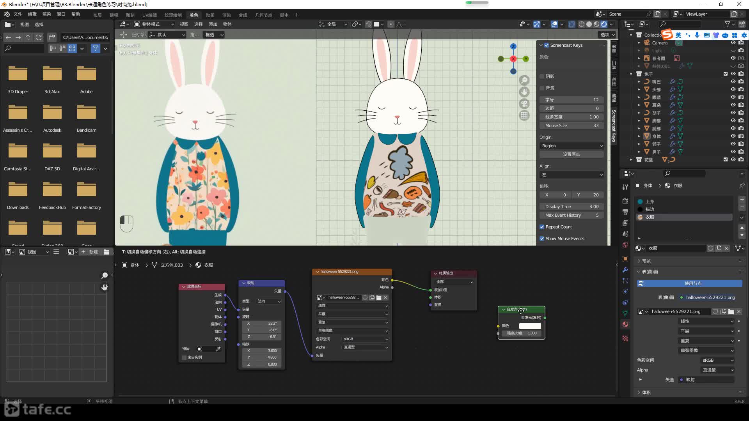Open the Tool properties tab
Screen dimensions: 749x421
click(x=625, y=187)
